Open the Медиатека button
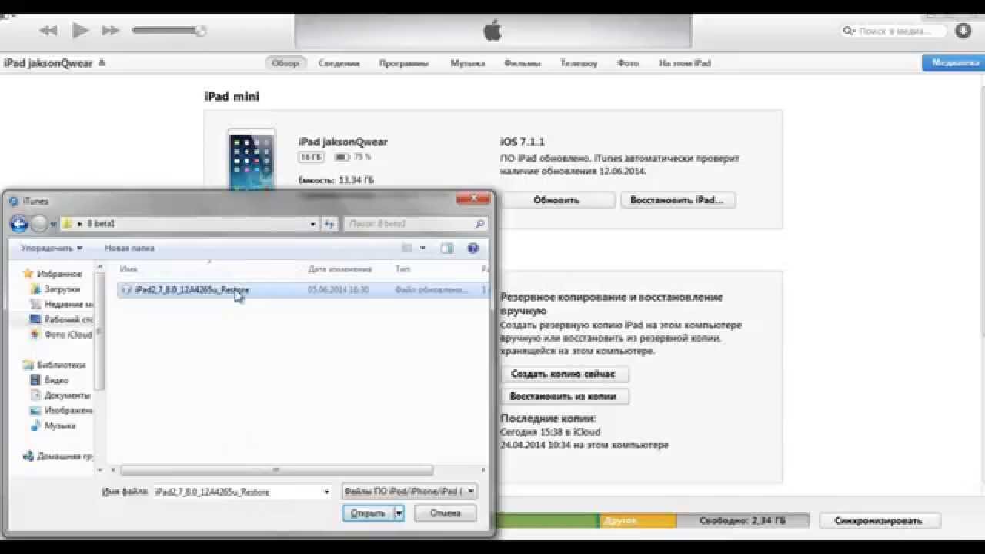Viewport: 985px width, 554px height. pos(953,63)
